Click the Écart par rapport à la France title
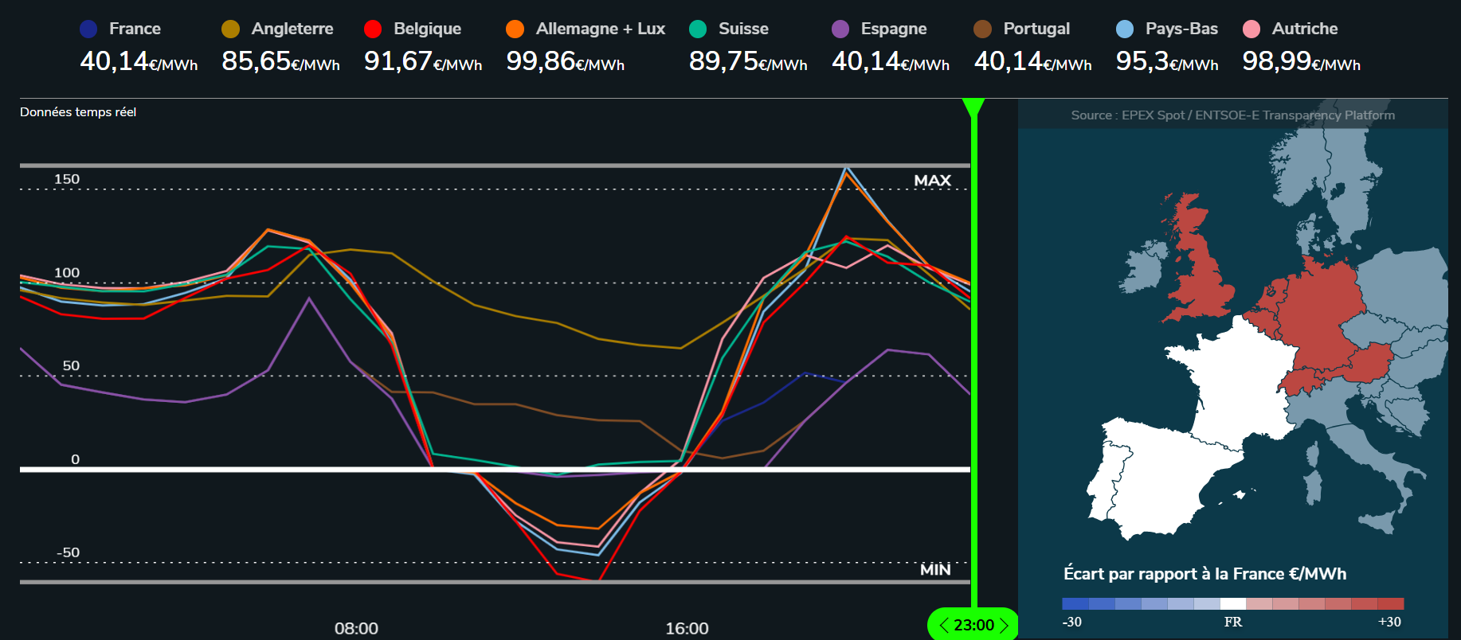Image resolution: width=1461 pixels, height=640 pixels. (x=1205, y=574)
